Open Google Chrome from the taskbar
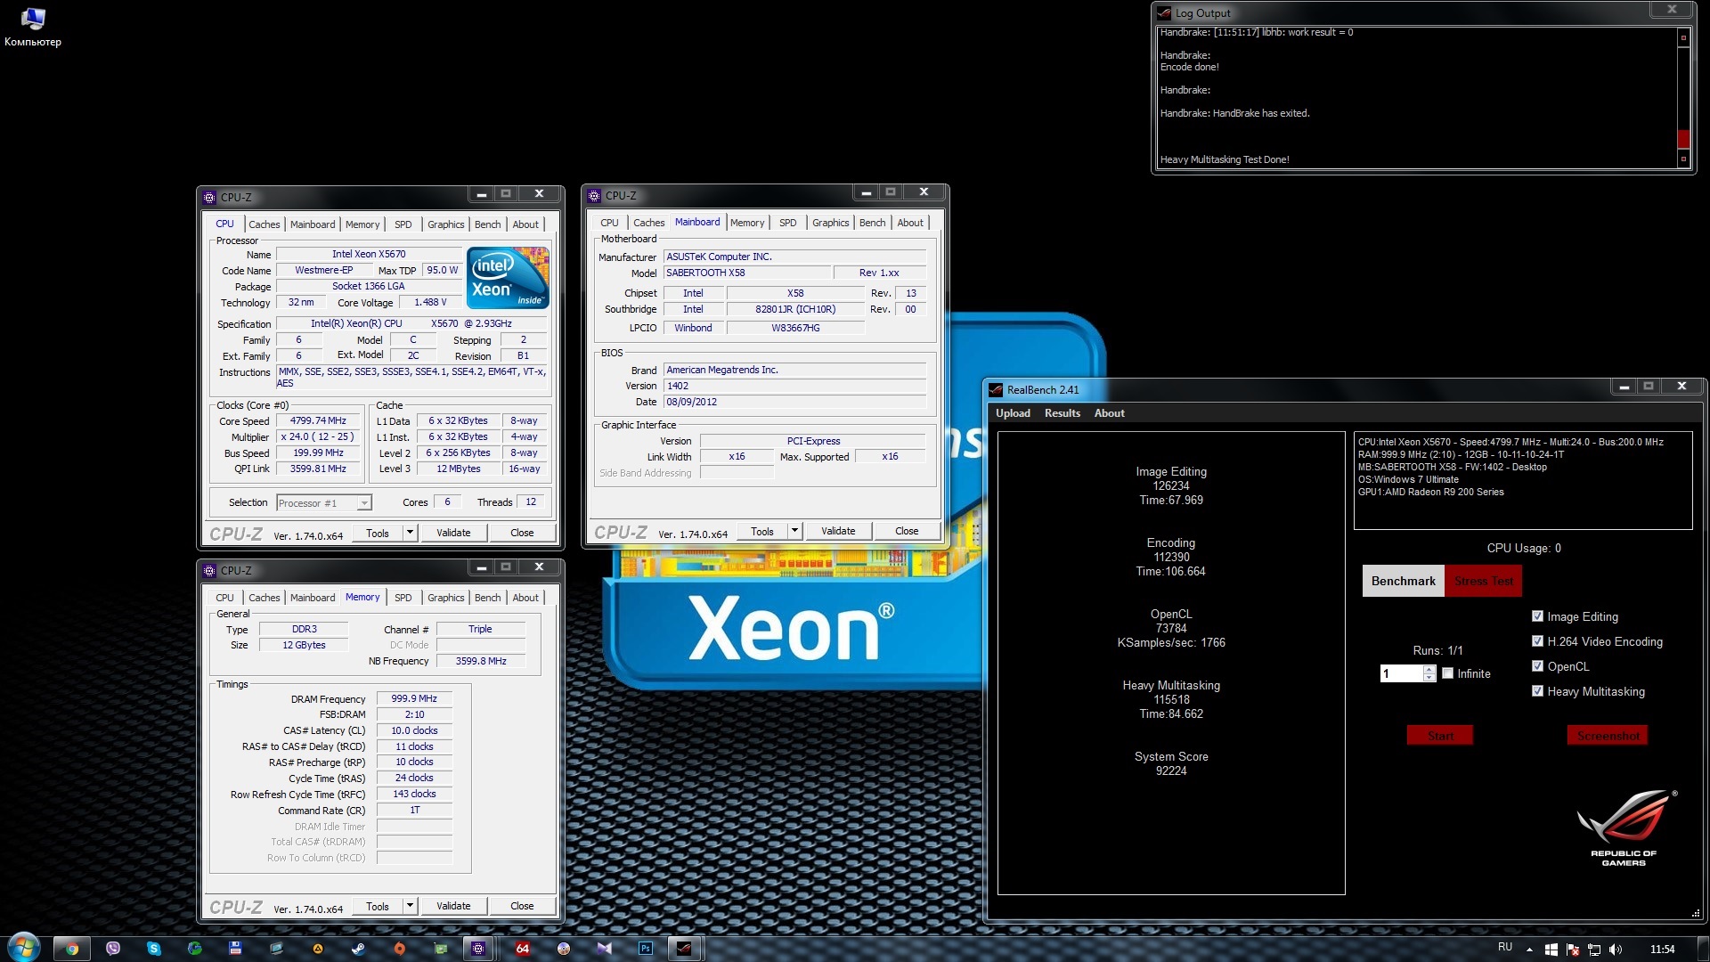Viewport: 1710px width, 962px height. click(x=72, y=949)
